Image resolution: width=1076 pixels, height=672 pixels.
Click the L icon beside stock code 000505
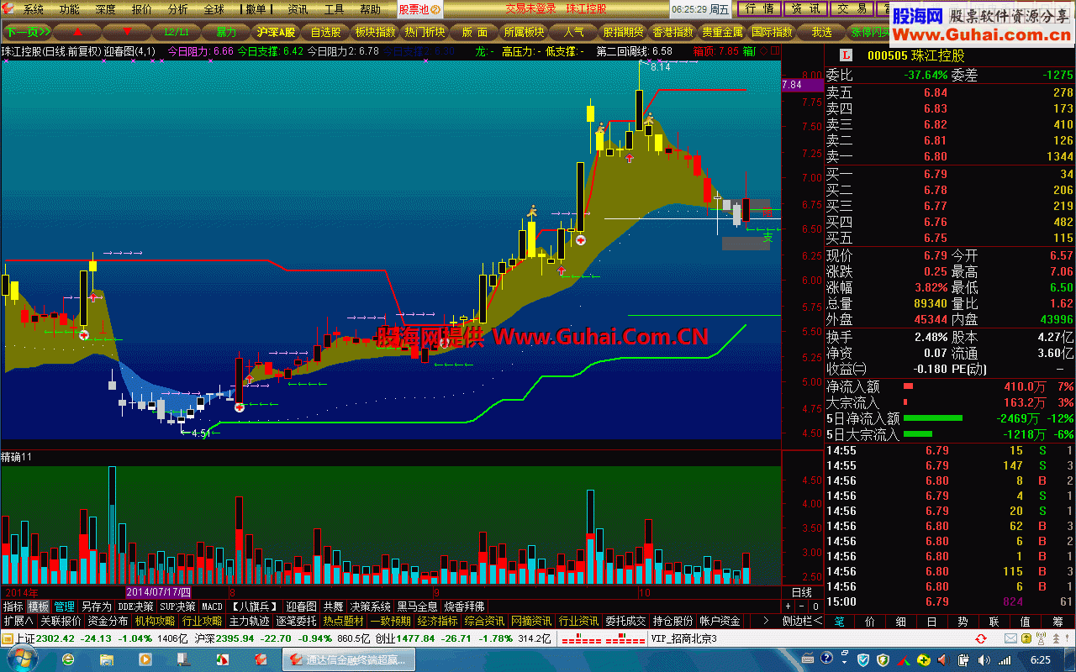845,55
